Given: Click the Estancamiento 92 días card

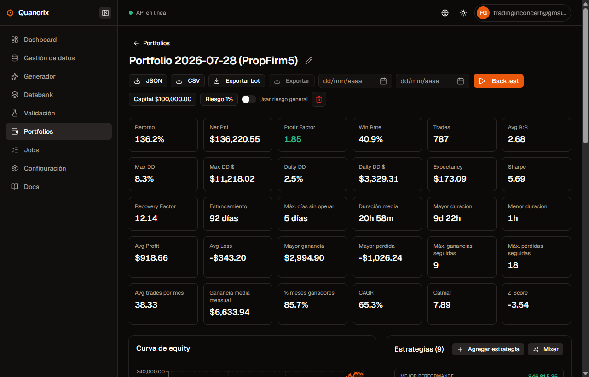Looking at the screenshot, I should [238, 214].
